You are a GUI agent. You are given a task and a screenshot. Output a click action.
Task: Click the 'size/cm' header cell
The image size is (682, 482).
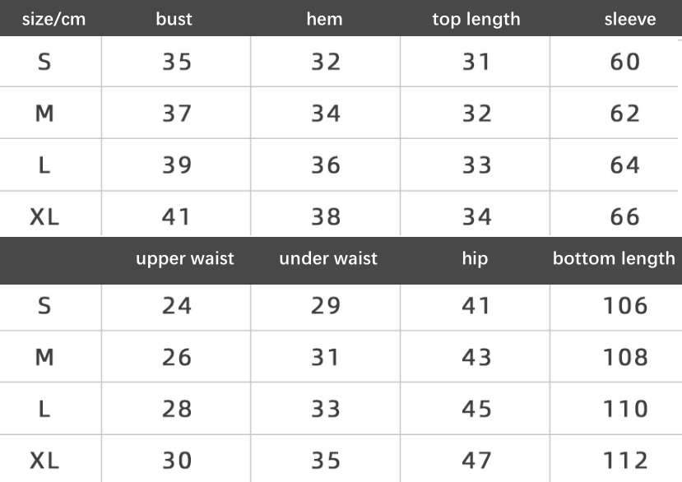point(54,19)
